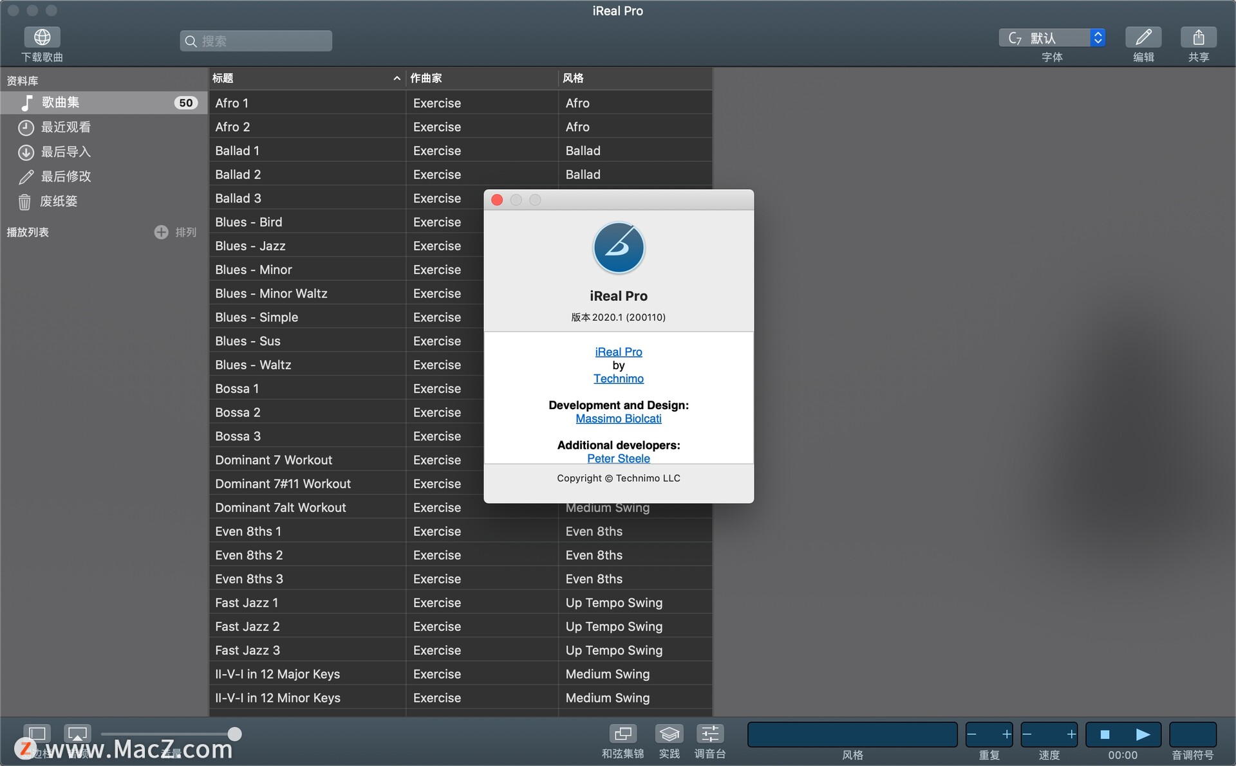Image resolution: width=1236 pixels, height=766 pixels.
Task: Select the Ballad style cell for Ballad 2
Action: click(x=635, y=174)
